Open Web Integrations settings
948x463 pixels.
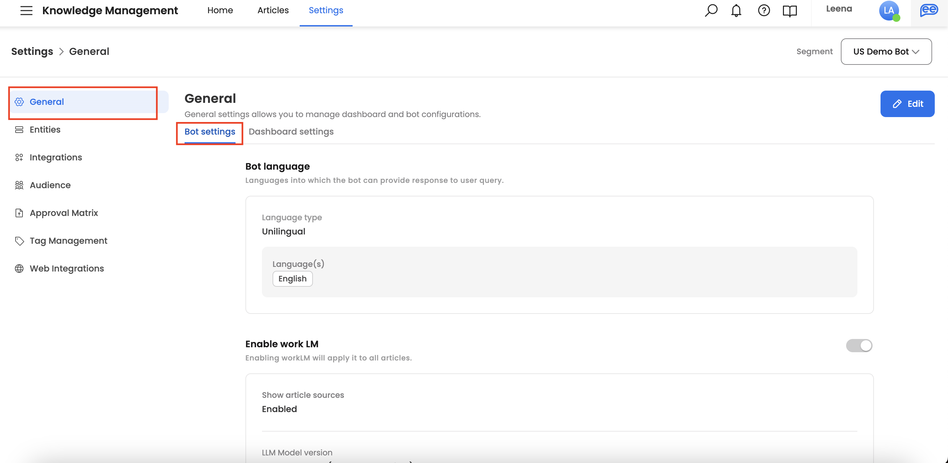tap(66, 269)
